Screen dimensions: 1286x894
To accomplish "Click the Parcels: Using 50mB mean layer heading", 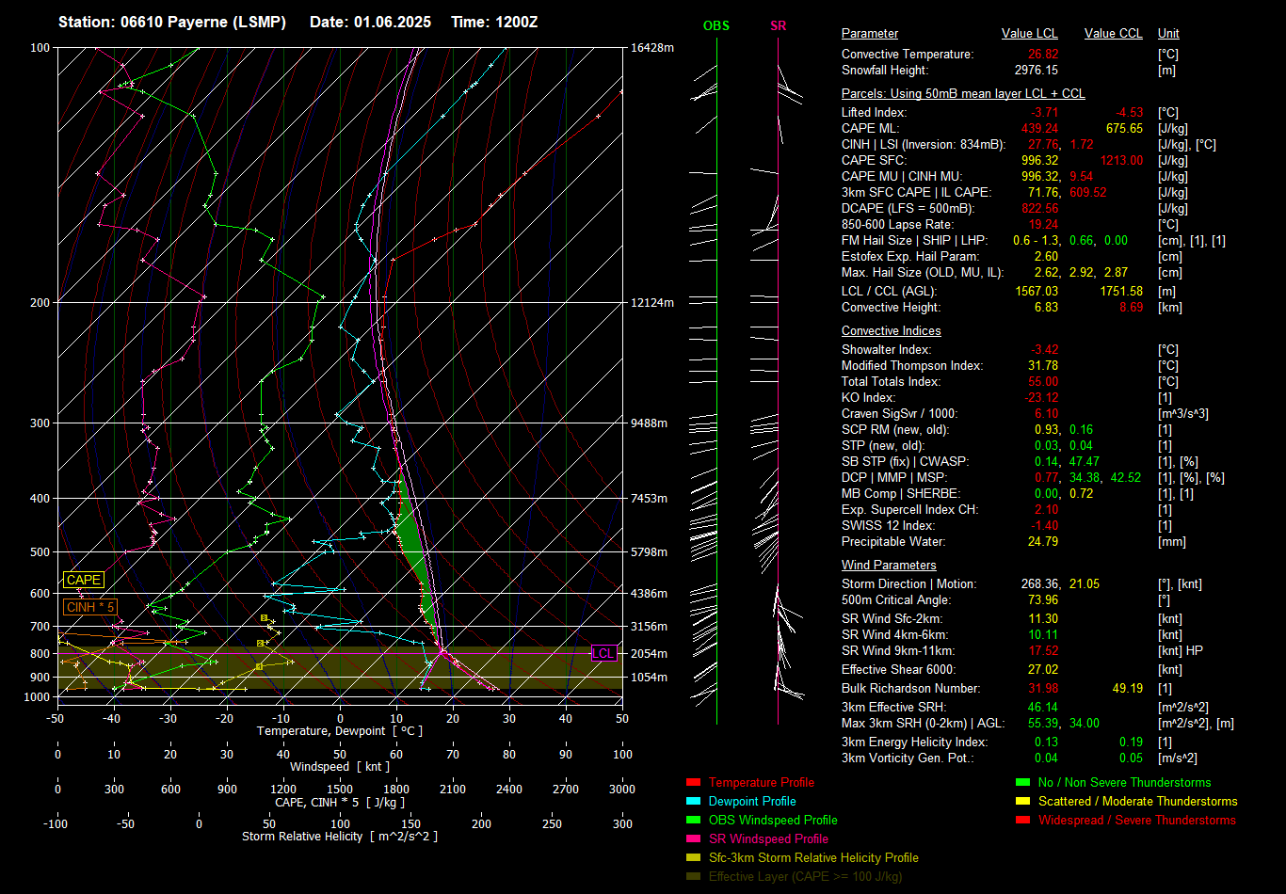I will coord(962,94).
